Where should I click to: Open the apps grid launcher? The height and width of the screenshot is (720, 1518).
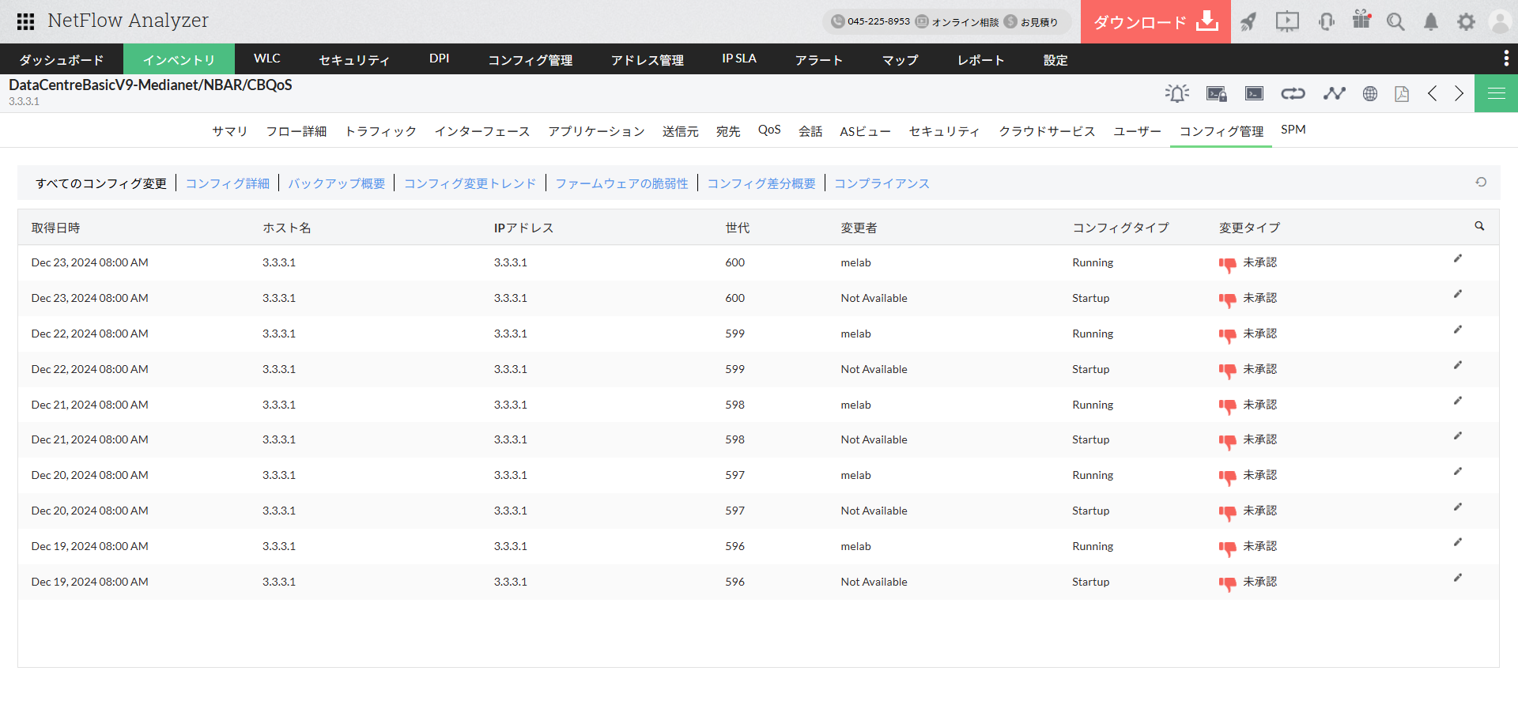(25, 21)
